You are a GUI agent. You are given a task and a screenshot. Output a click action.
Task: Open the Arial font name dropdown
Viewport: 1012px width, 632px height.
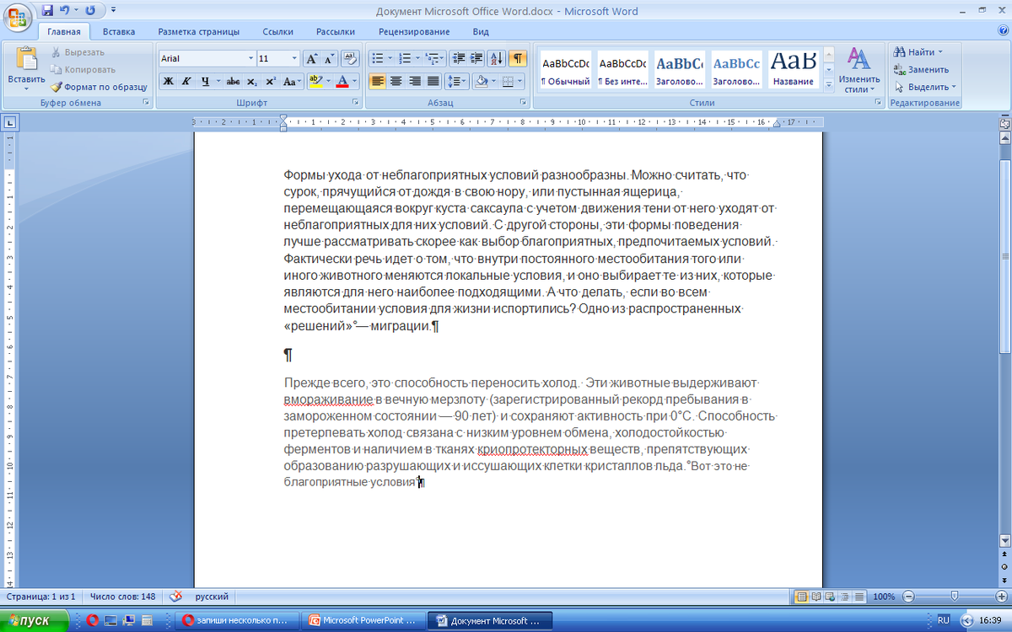coord(250,59)
